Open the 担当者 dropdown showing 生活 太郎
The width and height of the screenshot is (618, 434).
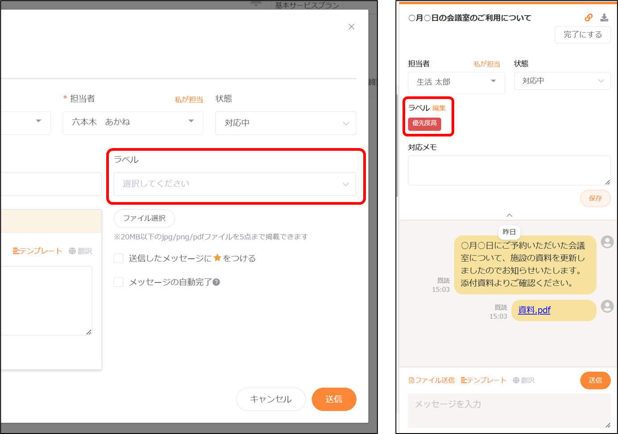point(456,83)
